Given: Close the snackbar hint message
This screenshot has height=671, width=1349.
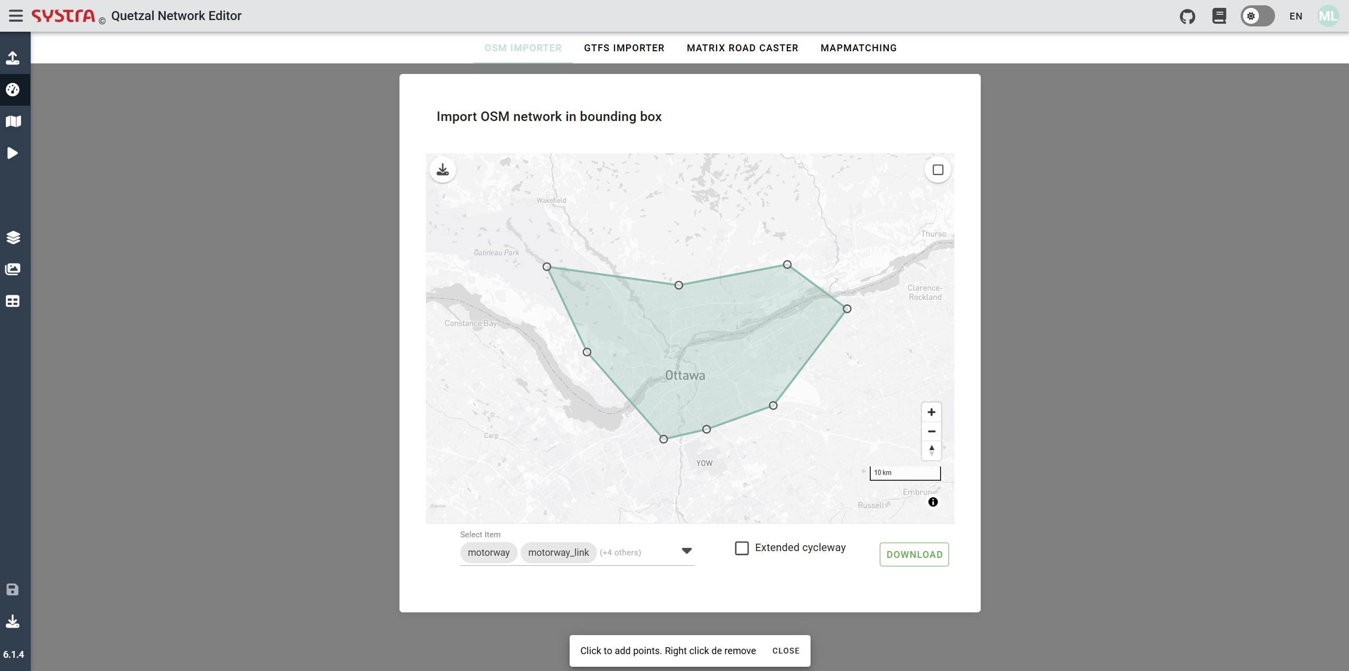Looking at the screenshot, I should pos(786,651).
